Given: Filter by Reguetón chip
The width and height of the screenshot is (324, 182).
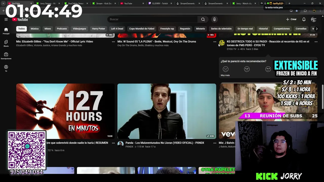Looking at the screenshot, I should tap(185, 29).
